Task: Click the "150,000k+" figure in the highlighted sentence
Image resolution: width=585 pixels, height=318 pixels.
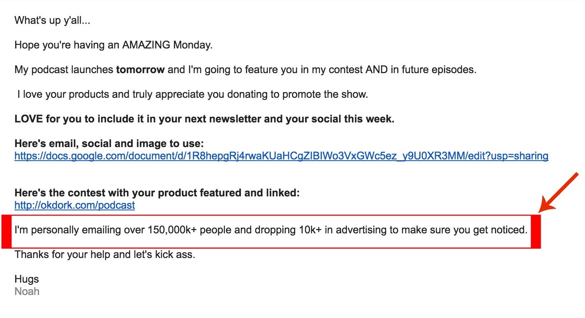Action: [x=172, y=230]
